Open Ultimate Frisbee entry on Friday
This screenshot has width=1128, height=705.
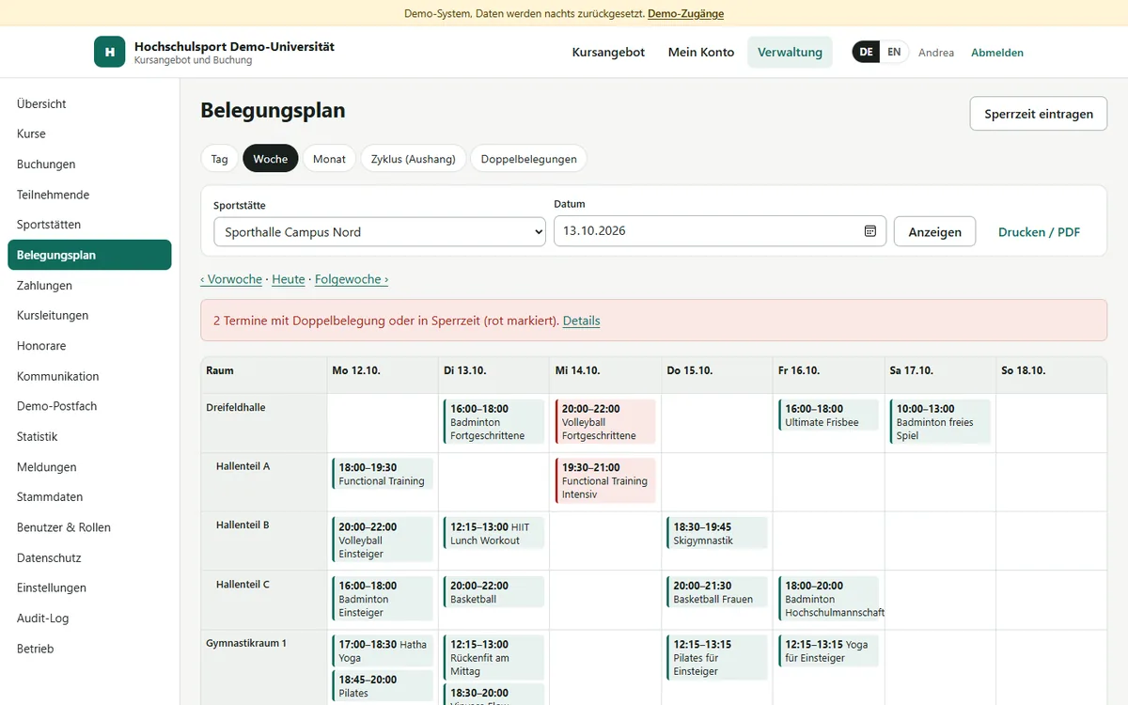coord(829,415)
